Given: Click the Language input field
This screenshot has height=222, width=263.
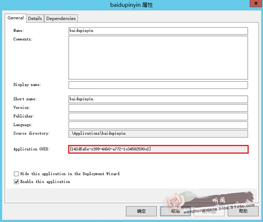Looking at the screenshot, I should click(x=158, y=125).
